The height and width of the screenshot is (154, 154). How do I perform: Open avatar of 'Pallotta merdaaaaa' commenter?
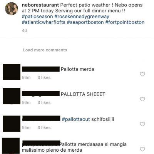coord(11,146)
